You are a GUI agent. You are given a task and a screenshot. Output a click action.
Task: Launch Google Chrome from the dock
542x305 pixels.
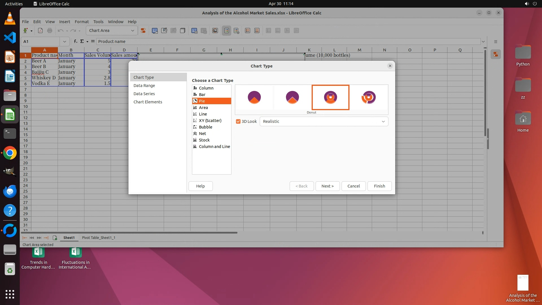(10, 153)
